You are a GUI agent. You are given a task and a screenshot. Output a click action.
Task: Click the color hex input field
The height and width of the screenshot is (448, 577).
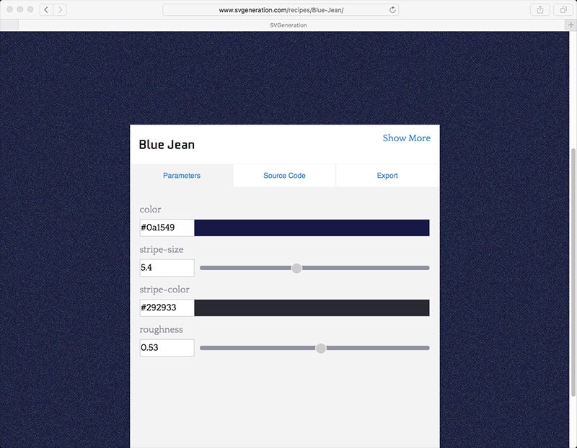point(167,228)
